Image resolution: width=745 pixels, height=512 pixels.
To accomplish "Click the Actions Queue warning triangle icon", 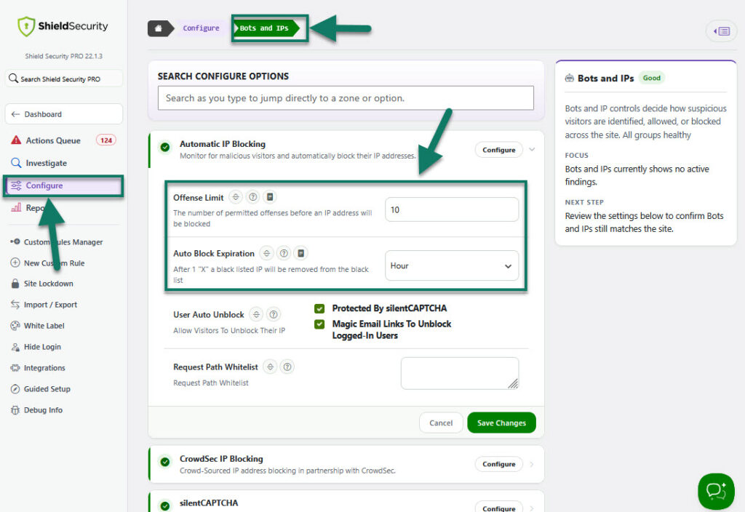I will point(16,140).
